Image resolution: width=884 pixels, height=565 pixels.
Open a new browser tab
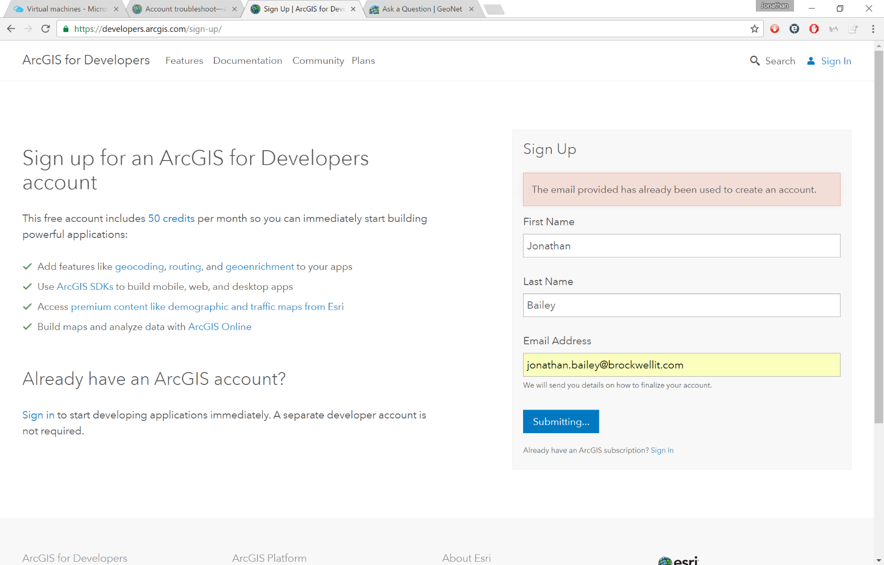click(x=494, y=9)
